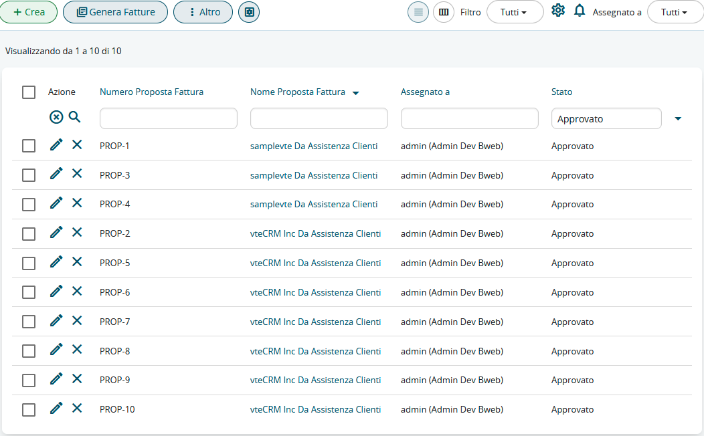Click the settings gear icon

[558, 11]
